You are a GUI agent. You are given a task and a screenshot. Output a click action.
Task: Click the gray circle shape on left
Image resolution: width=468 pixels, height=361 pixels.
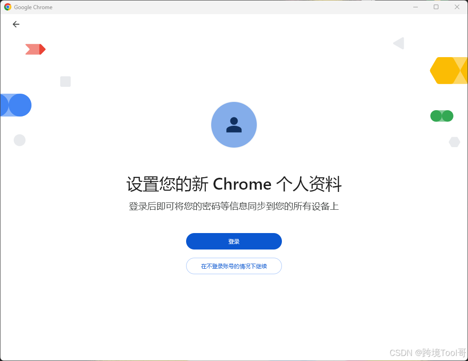20,140
